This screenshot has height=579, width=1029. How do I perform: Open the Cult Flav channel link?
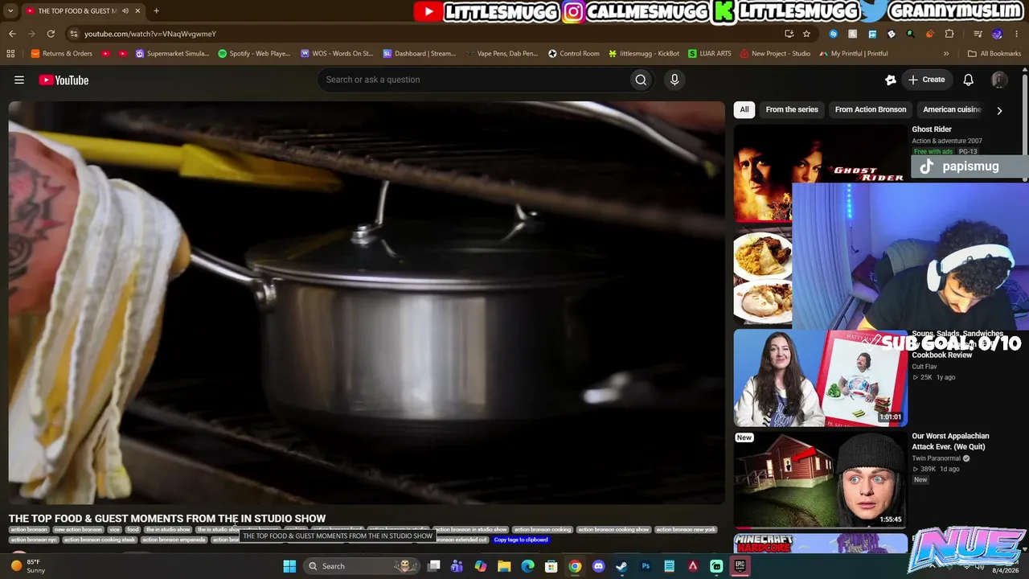[924, 367]
